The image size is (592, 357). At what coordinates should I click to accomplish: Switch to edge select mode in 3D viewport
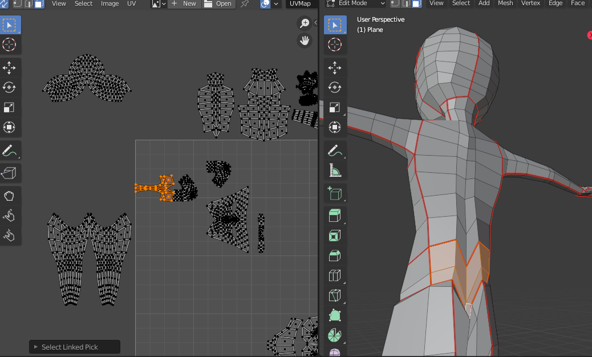(407, 3)
